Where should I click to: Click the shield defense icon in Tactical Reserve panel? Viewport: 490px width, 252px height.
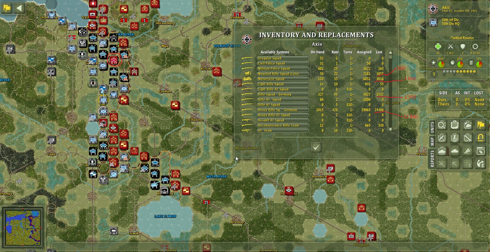pos(463,47)
